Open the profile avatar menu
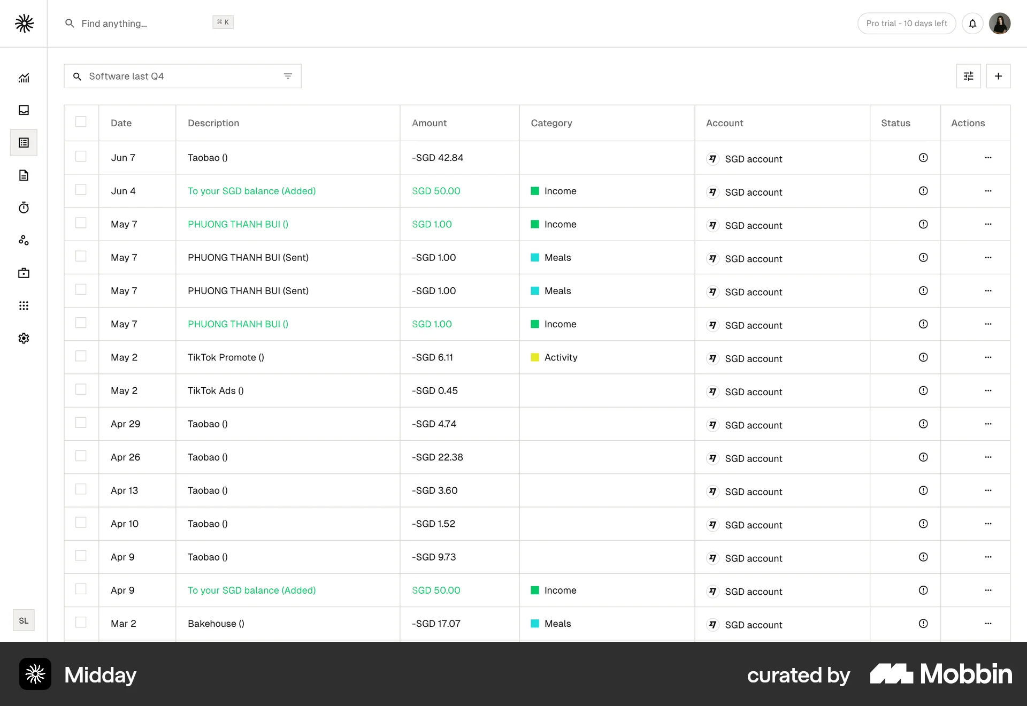The image size is (1027, 706). tap(1000, 24)
